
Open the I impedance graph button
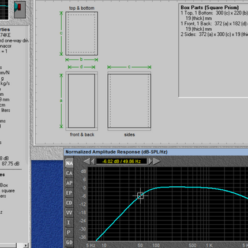pyautogui.click(x=69, y=223)
